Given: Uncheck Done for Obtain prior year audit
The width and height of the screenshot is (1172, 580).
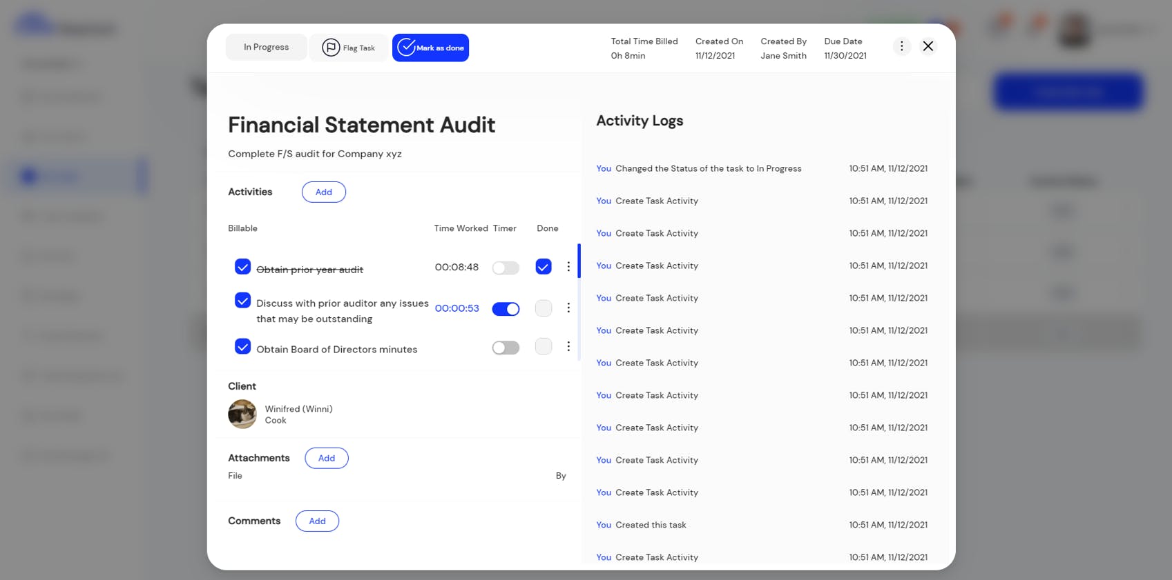Looking at the screenshot, I should pyautogui.click(x=544, y=267).
